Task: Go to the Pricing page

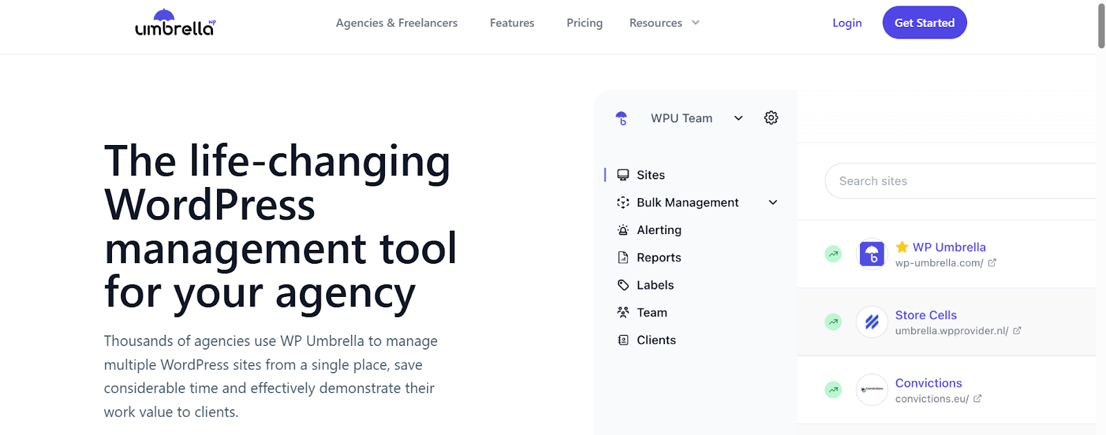Action: pyautogui.click(x=585, y=23)
